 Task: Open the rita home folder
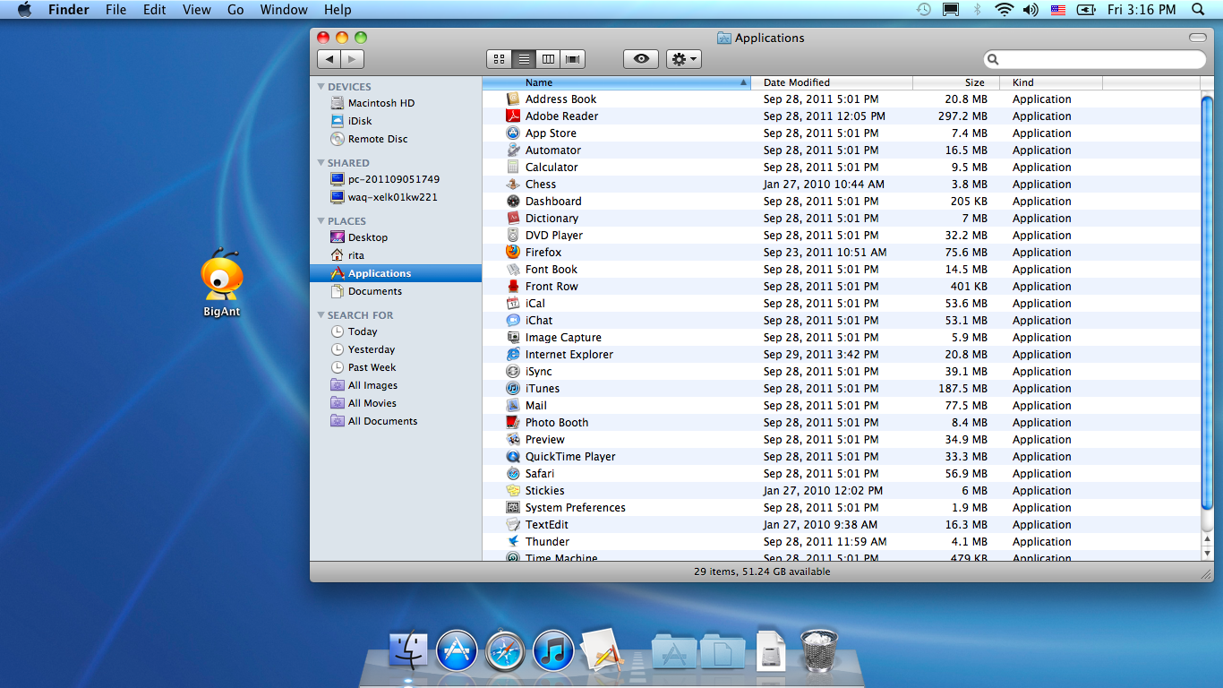[x=355, y=255]
